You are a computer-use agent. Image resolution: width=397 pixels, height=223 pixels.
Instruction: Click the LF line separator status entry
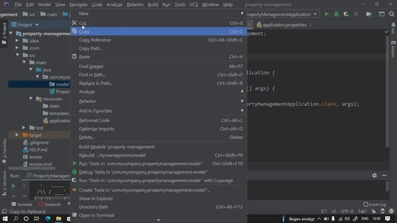(x=334, y=211)
